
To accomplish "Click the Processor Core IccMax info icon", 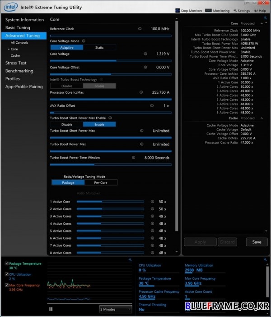I will click(x=141, y=92).
